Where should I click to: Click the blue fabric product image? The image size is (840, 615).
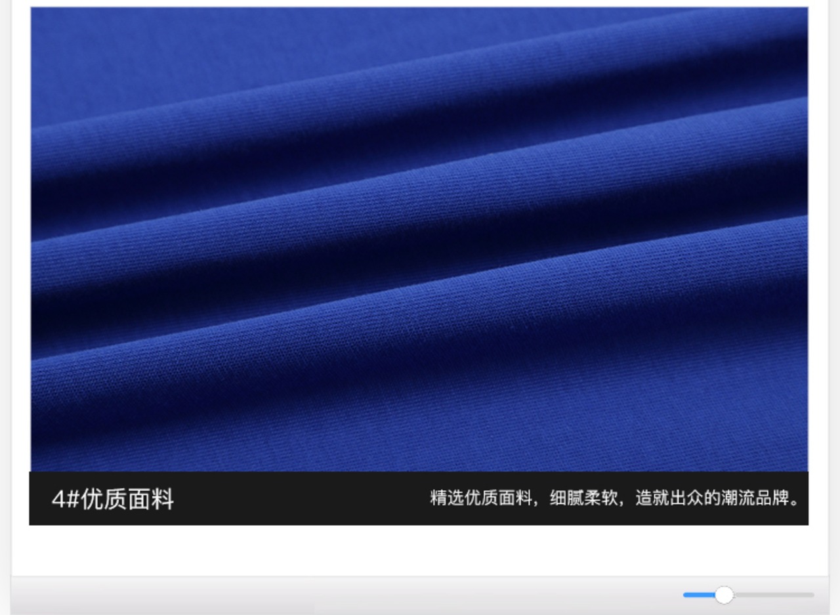coord(419,239)
